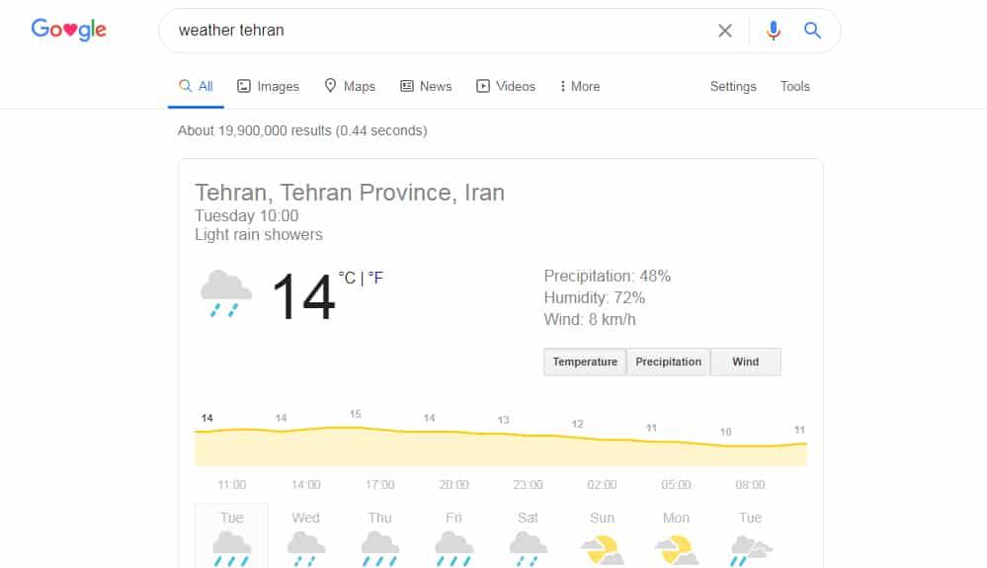
Task: Click into the search input field
Action: tap(435, 31)
